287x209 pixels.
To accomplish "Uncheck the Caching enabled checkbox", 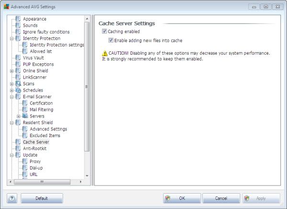I will tap(104, 31).
